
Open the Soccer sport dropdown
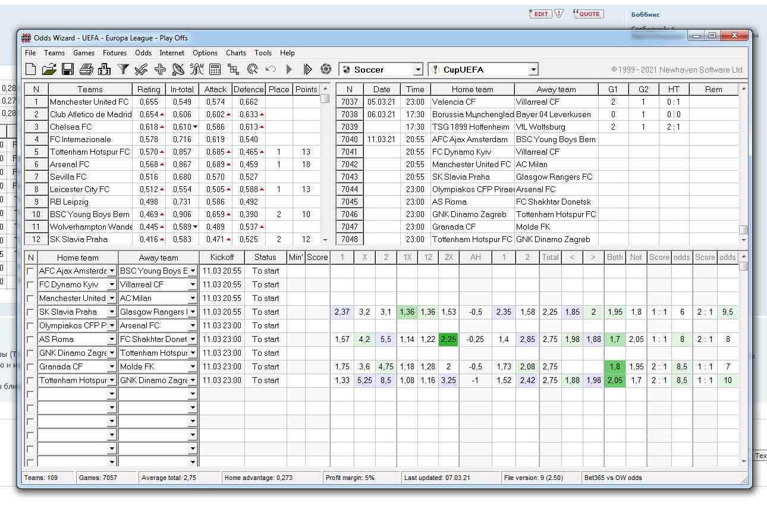418,70
